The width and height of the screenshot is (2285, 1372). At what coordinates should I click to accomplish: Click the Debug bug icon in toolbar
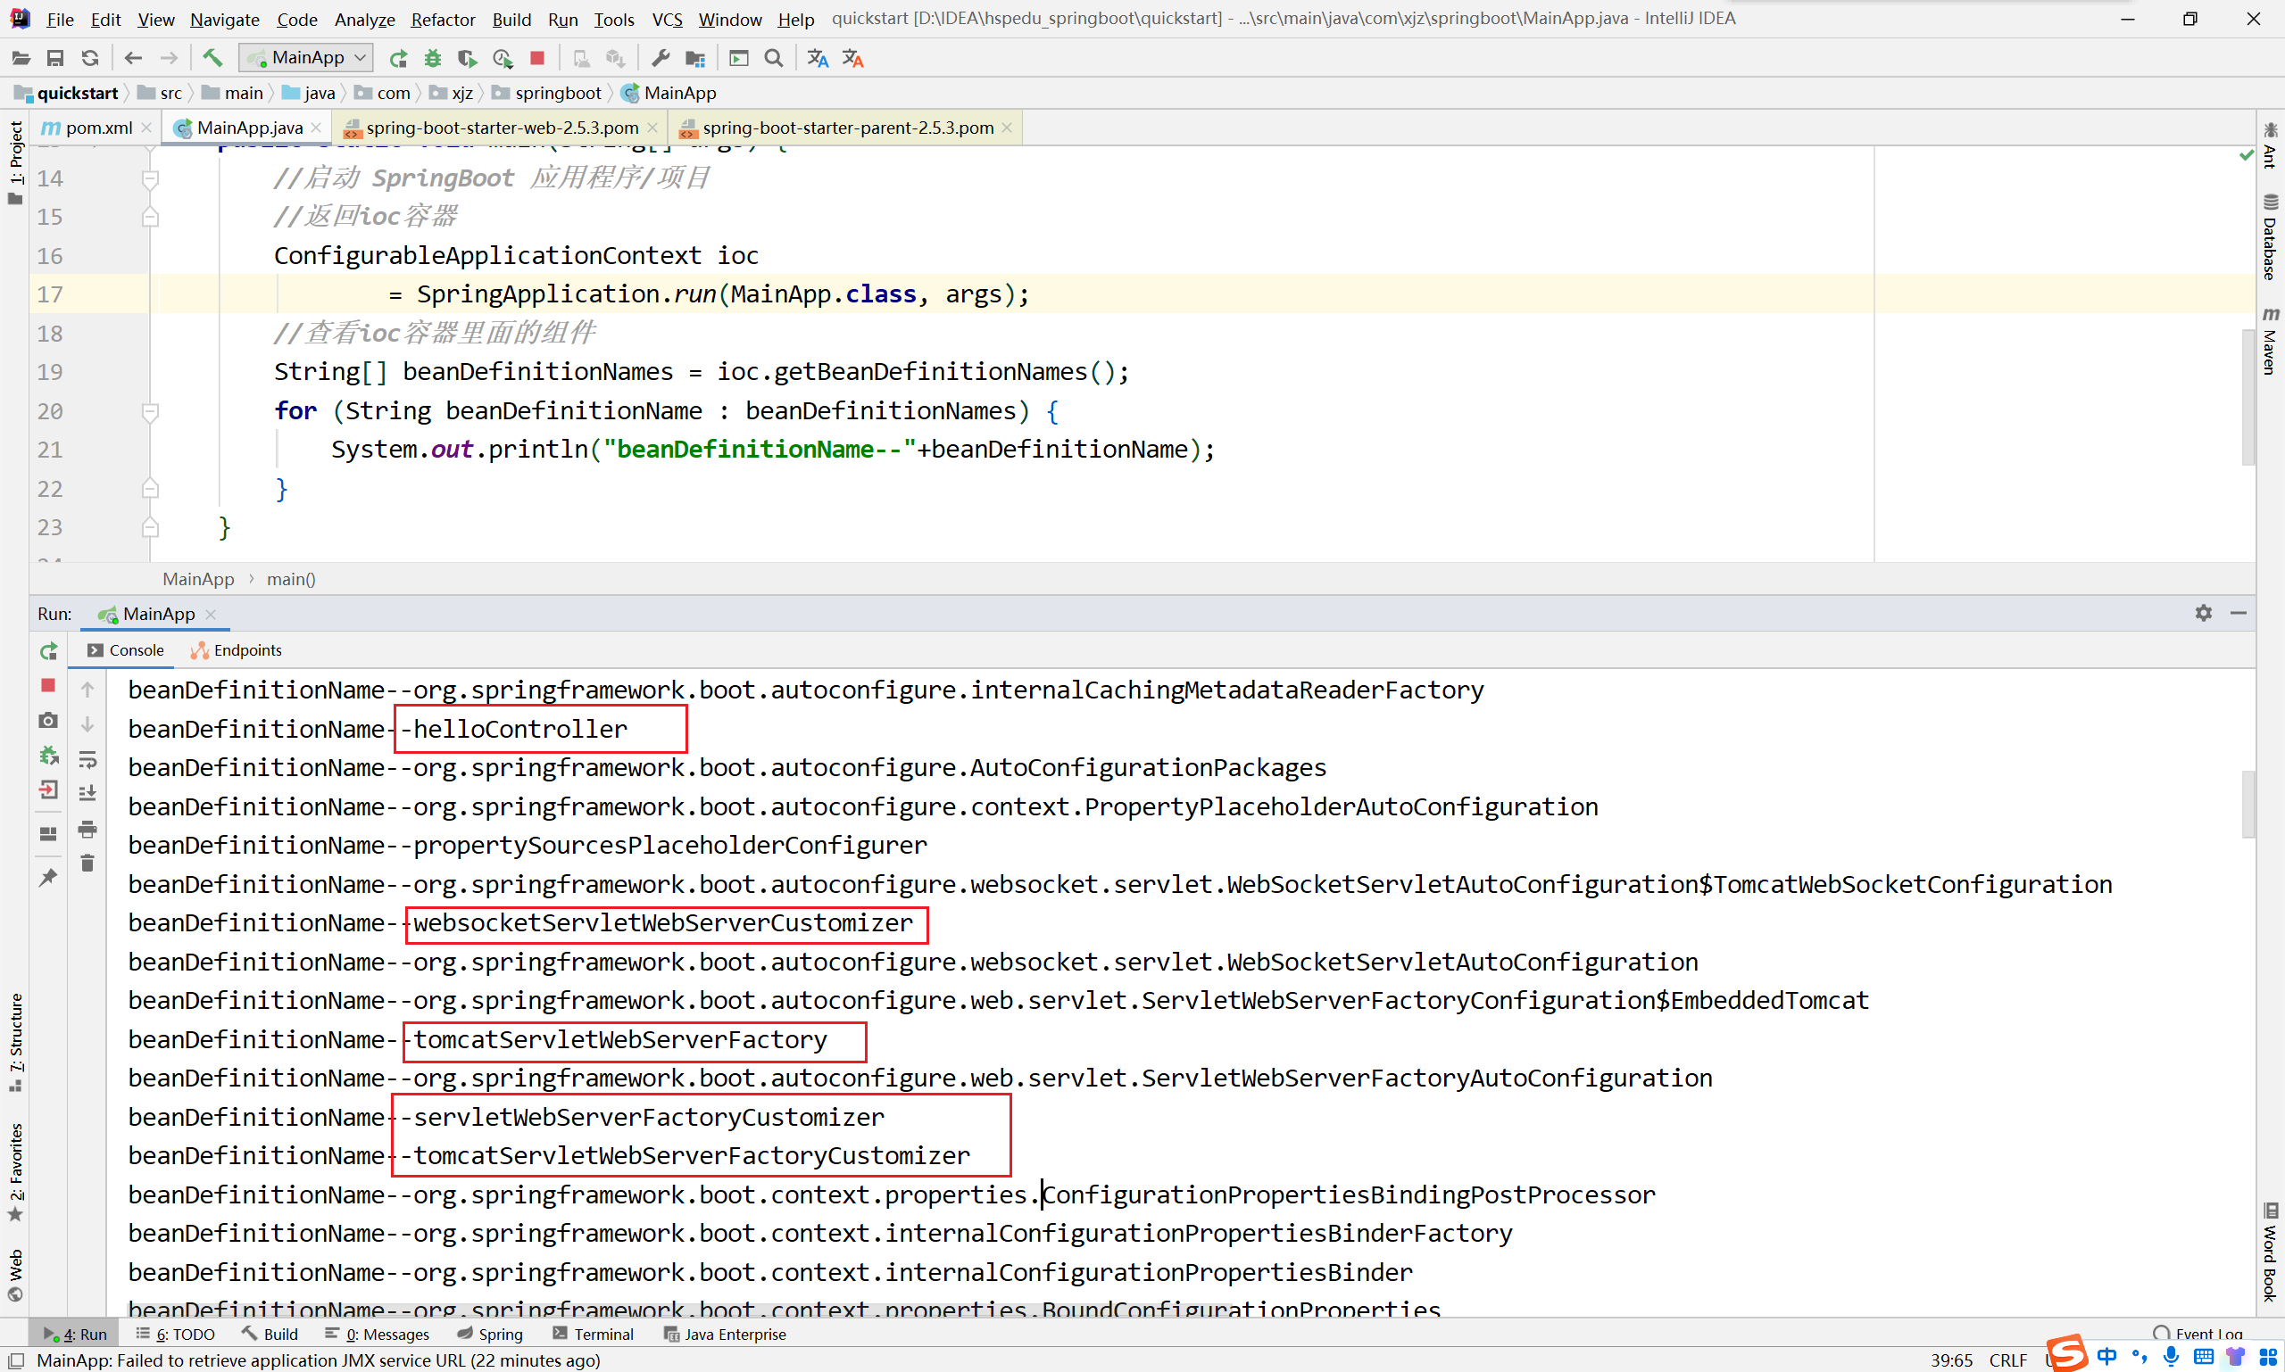click(x=433, y=58)
